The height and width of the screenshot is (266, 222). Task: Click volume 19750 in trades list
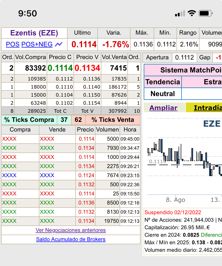click(x=111, y=221)
